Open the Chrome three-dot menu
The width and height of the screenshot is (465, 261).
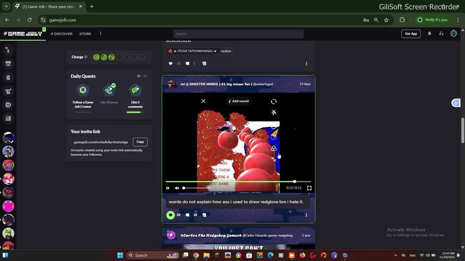pyautogui.click(x=458, y=20)
